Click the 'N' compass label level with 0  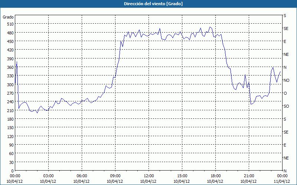click(285, 171)
